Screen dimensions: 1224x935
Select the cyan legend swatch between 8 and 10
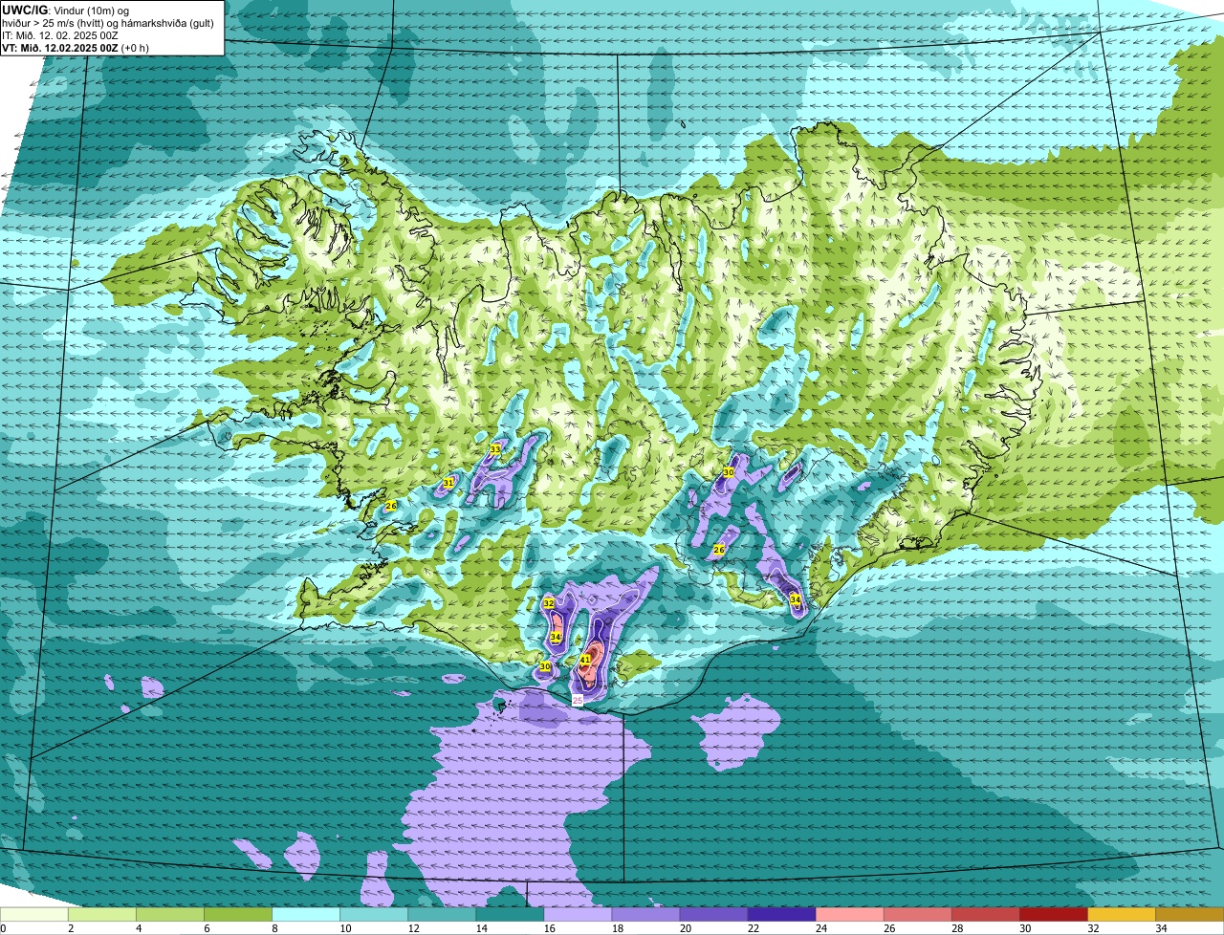(x=306, y=915)
